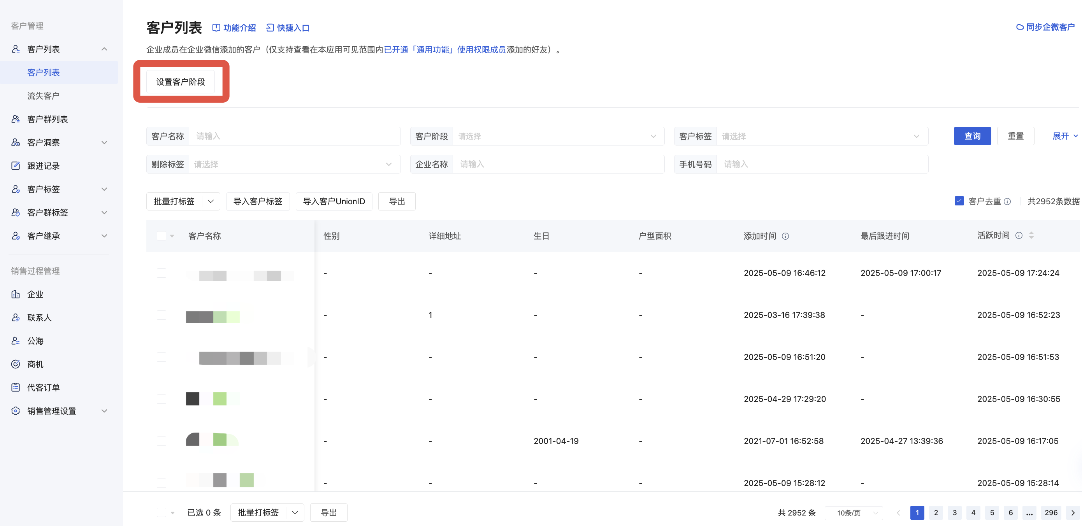Open the 客户阶段 filter dropdown

559,137
